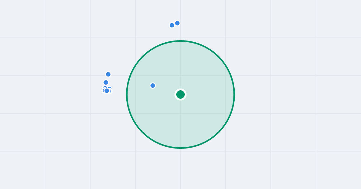The height and width of the screenshot is (189, 361).
Task: Click the rightmost point of the green circle outline
Action: pyautogui.click(x=234, y=94)
